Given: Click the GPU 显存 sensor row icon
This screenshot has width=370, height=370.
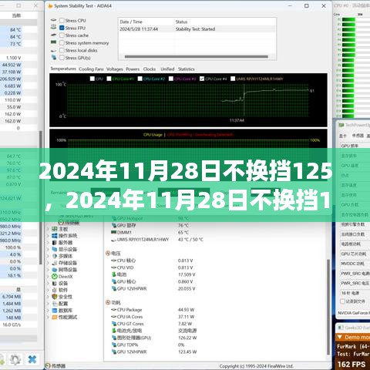Looking at the screenshot, I should pos(114,225).
